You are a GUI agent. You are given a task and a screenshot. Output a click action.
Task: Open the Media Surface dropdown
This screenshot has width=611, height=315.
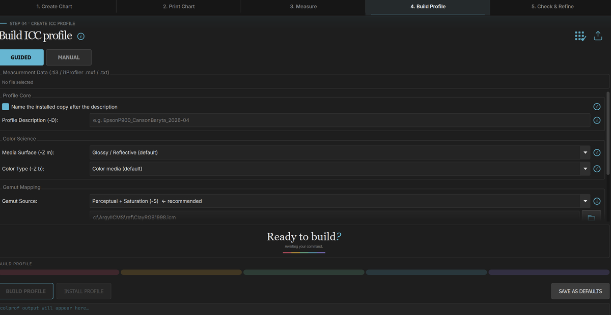(x=340, y=152)
